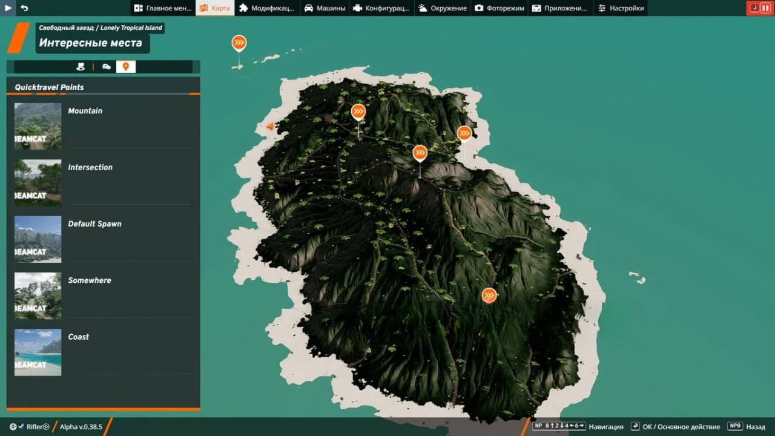Open Настройки settings tab

pos(621,8)
